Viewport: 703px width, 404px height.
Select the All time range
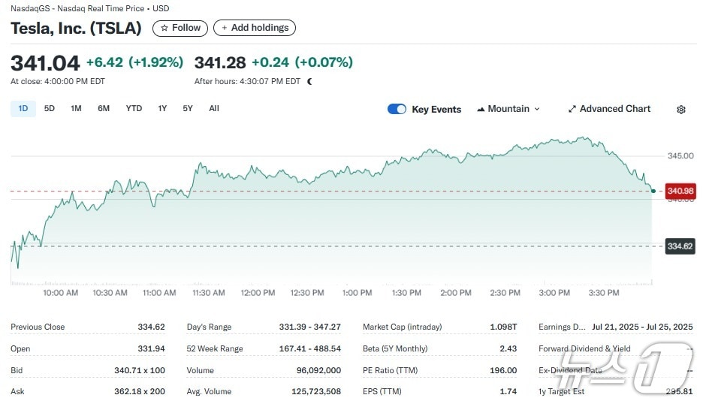tap(214, 108)
